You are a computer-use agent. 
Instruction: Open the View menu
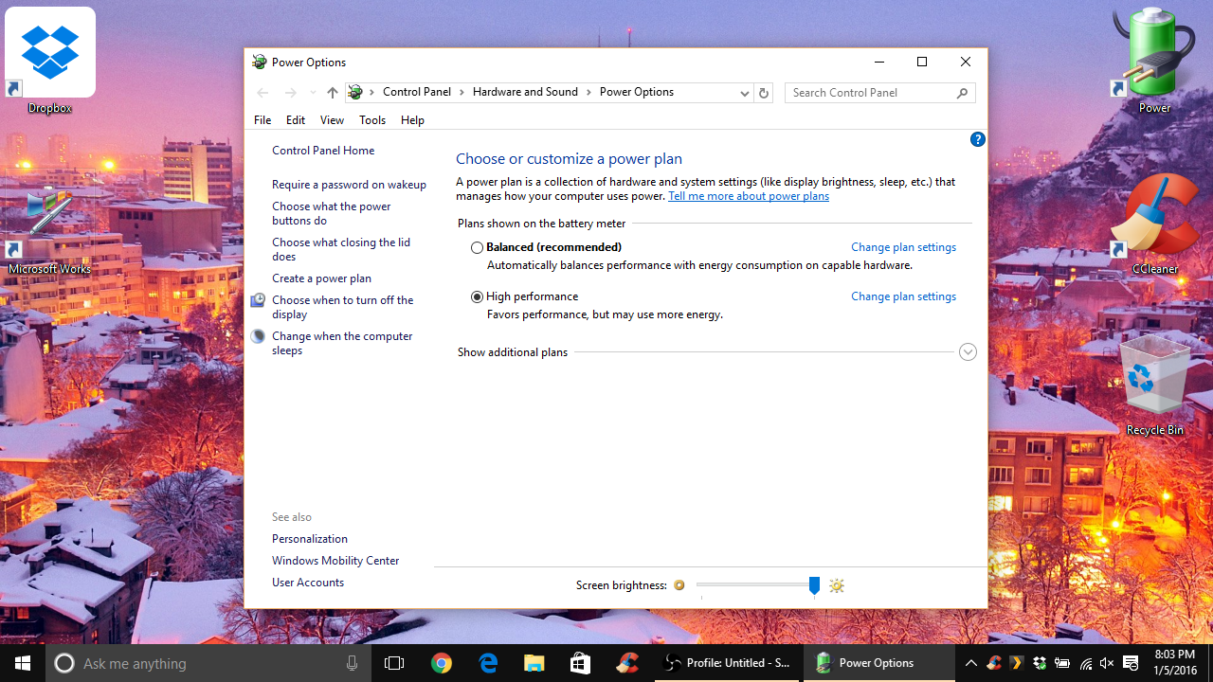pyautogui.click(x=332, y=120)
